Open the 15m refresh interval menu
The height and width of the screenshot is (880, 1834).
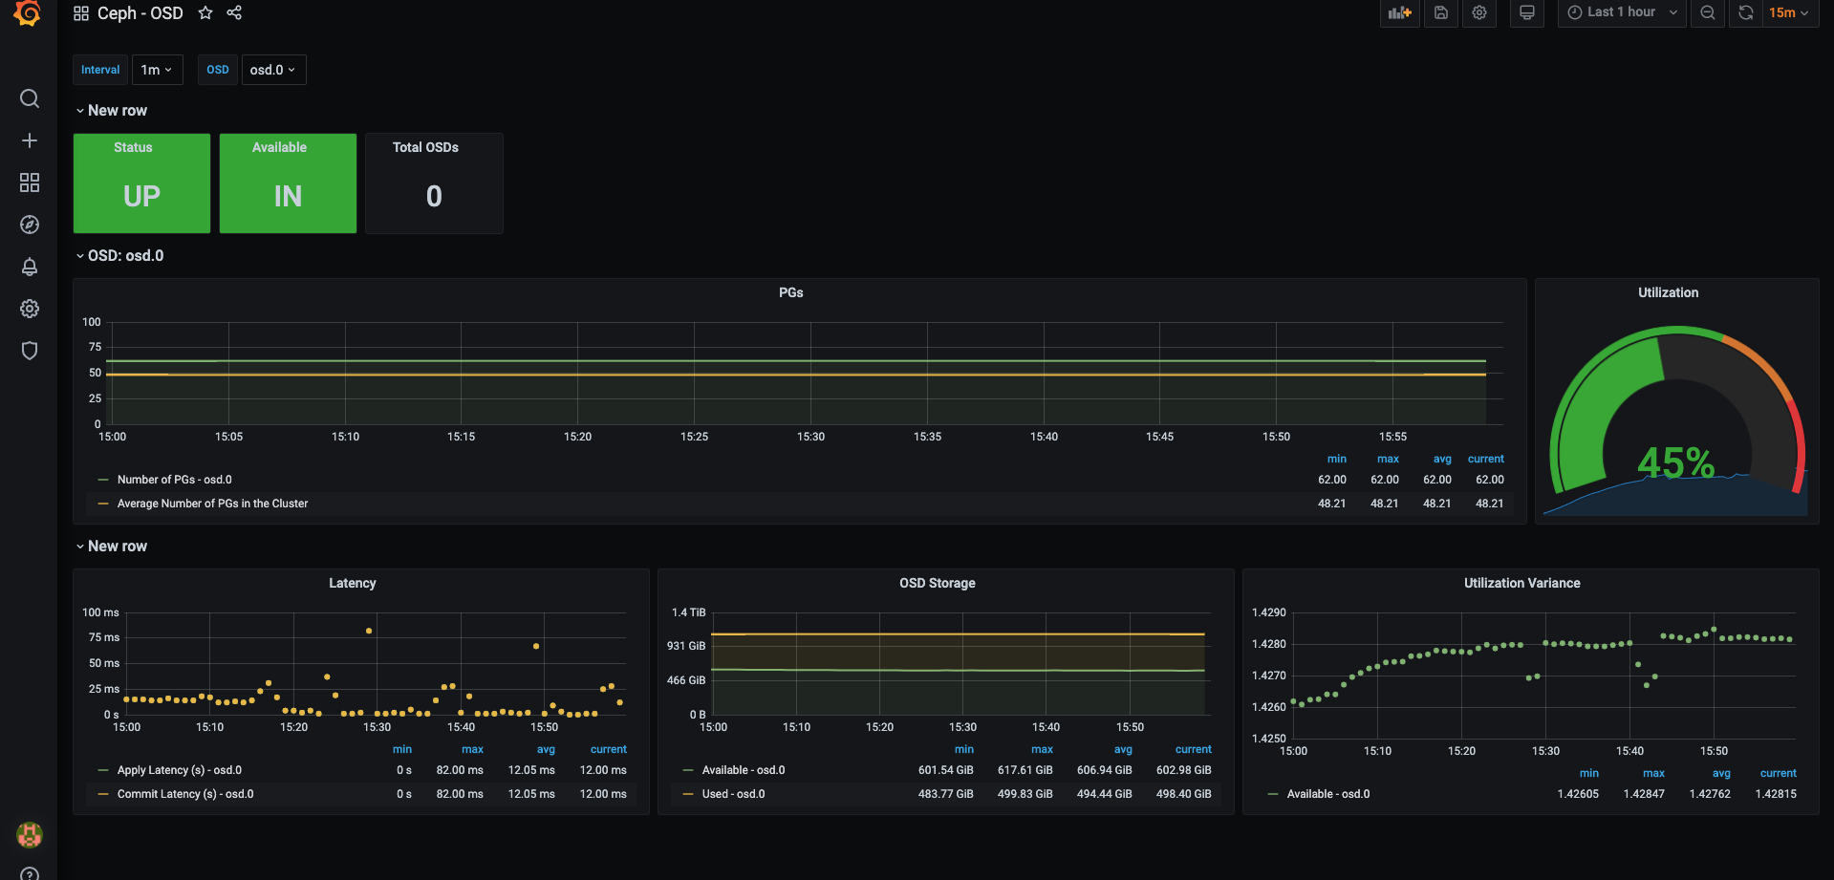click(1789, 12)
